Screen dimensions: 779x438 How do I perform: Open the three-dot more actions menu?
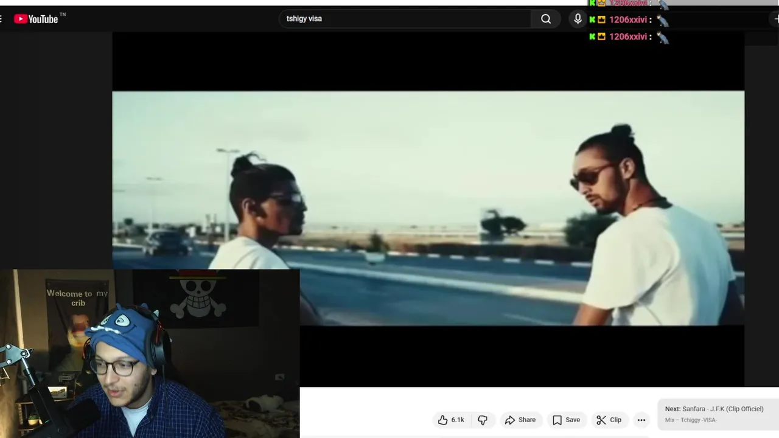641,420
